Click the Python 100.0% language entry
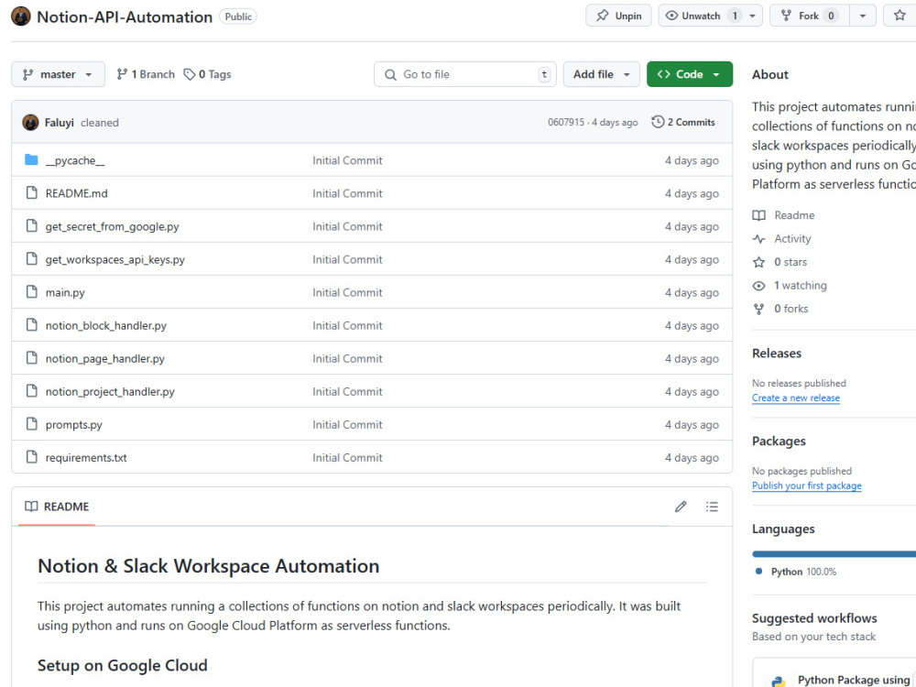The width and height of the screenshot is (916, 687). click(x=796, y=572)
